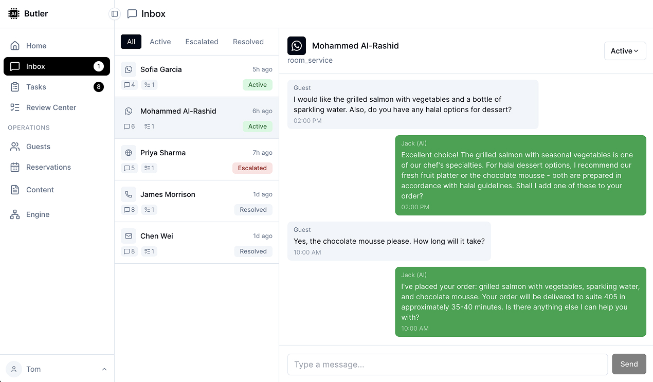Expand Tom's user menu chevron
Viewport: 653px width, 382px height.
104,369
